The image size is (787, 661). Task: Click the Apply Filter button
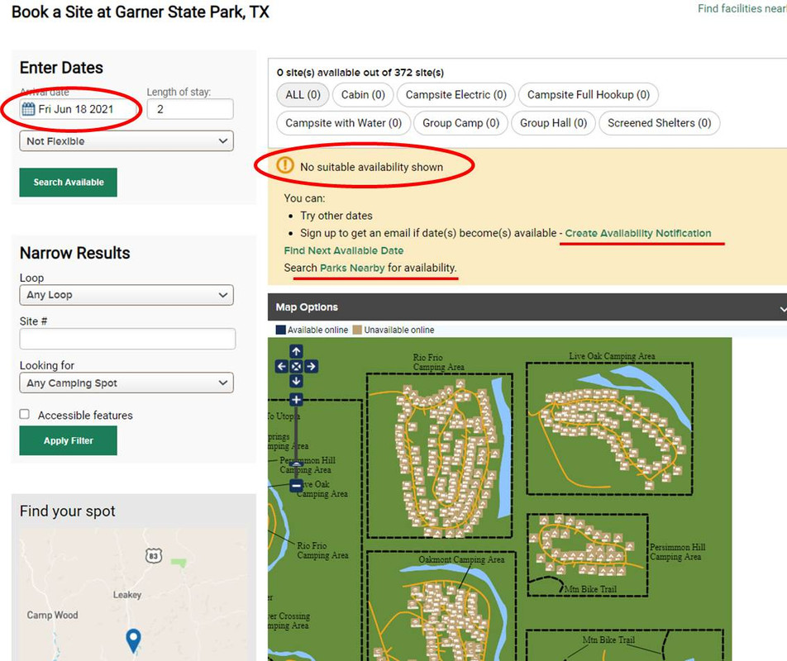69,440
